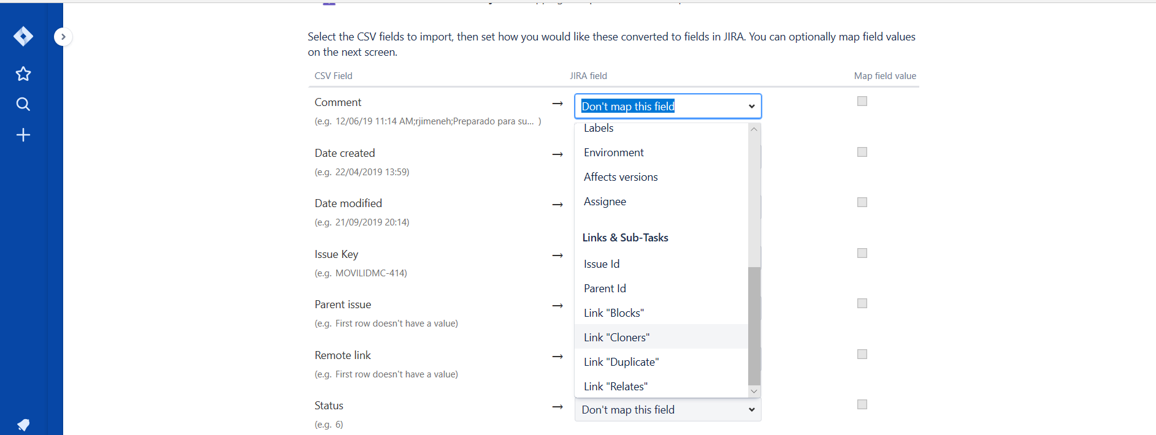
Task: Select Link "Relates" option
Action: pyautogui.click(x=661, y=387)
